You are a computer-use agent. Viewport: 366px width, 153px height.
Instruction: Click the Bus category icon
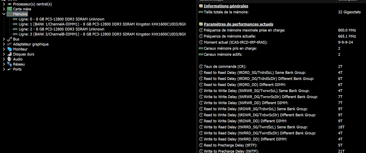point(10,39)
